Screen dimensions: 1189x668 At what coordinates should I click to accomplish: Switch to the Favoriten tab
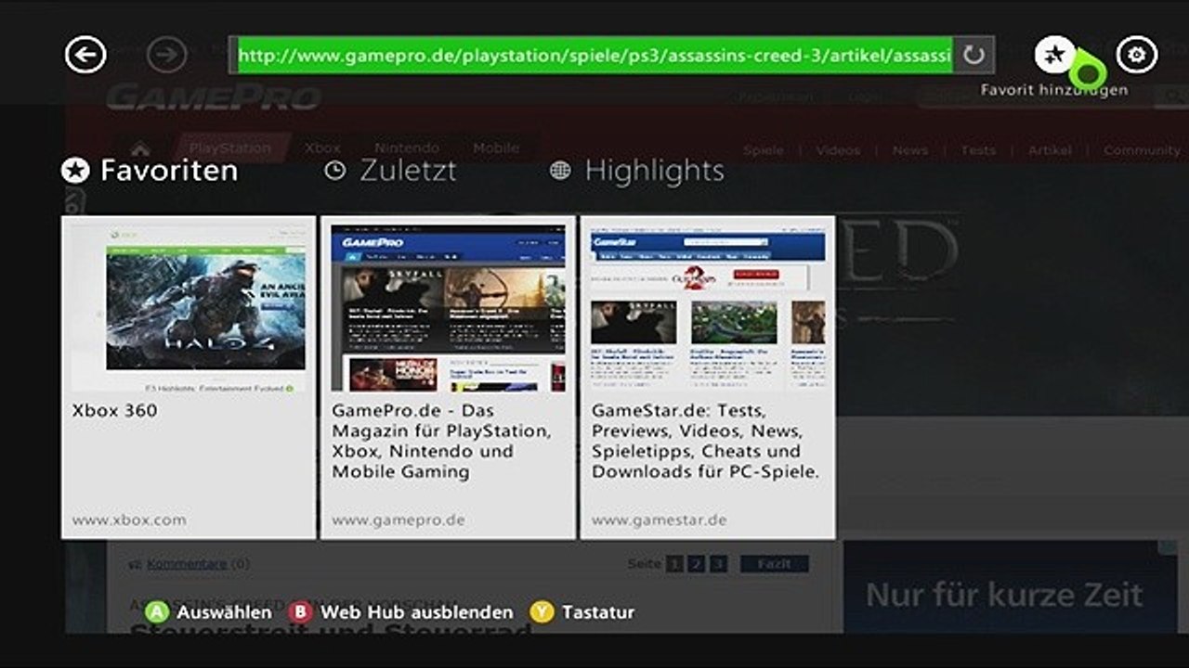coord(150,171)
